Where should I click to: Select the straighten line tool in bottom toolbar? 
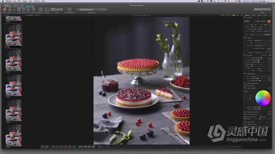click(57, 147)
